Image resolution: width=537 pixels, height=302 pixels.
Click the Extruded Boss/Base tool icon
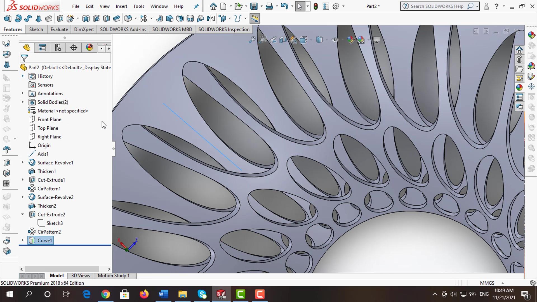click(8, 19)
